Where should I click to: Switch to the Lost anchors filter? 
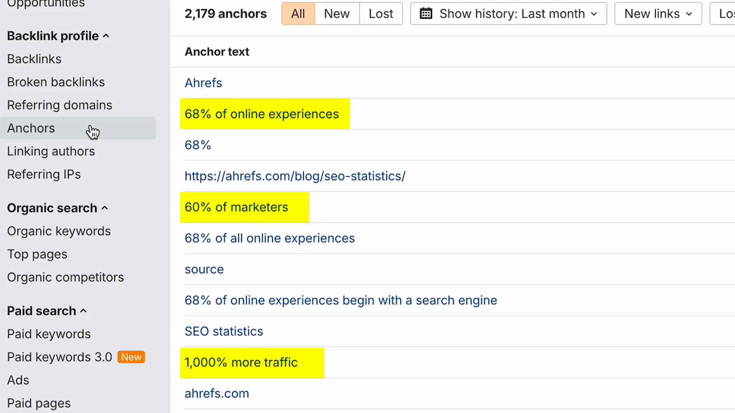381,14
